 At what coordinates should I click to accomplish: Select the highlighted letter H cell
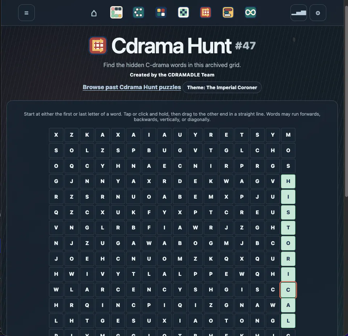(288, 181)
